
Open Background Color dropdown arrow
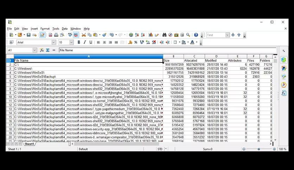pyautogui.click(x=188, y=42)
